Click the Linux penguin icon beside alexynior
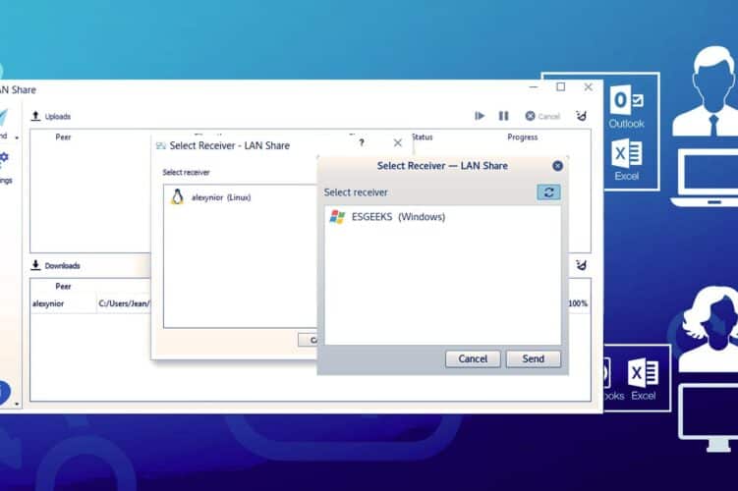 pos(177,196)
